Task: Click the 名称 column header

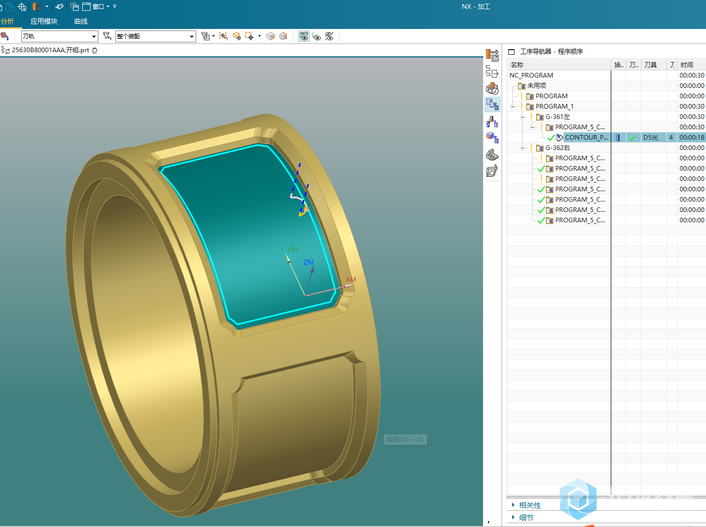Action: click(x=517, y=65)
